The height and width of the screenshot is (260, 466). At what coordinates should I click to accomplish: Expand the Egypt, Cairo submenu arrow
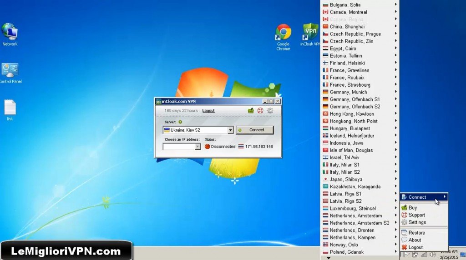click(395, 48)
